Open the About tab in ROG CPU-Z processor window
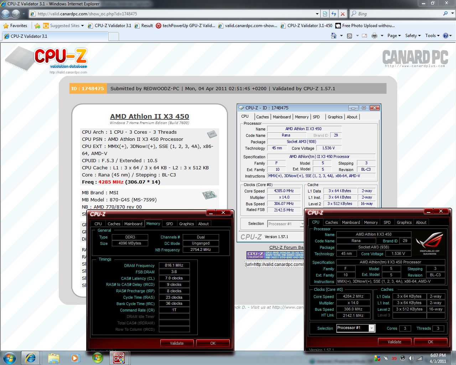Screen dimensions: 456x365 click(x=421, y=222)
